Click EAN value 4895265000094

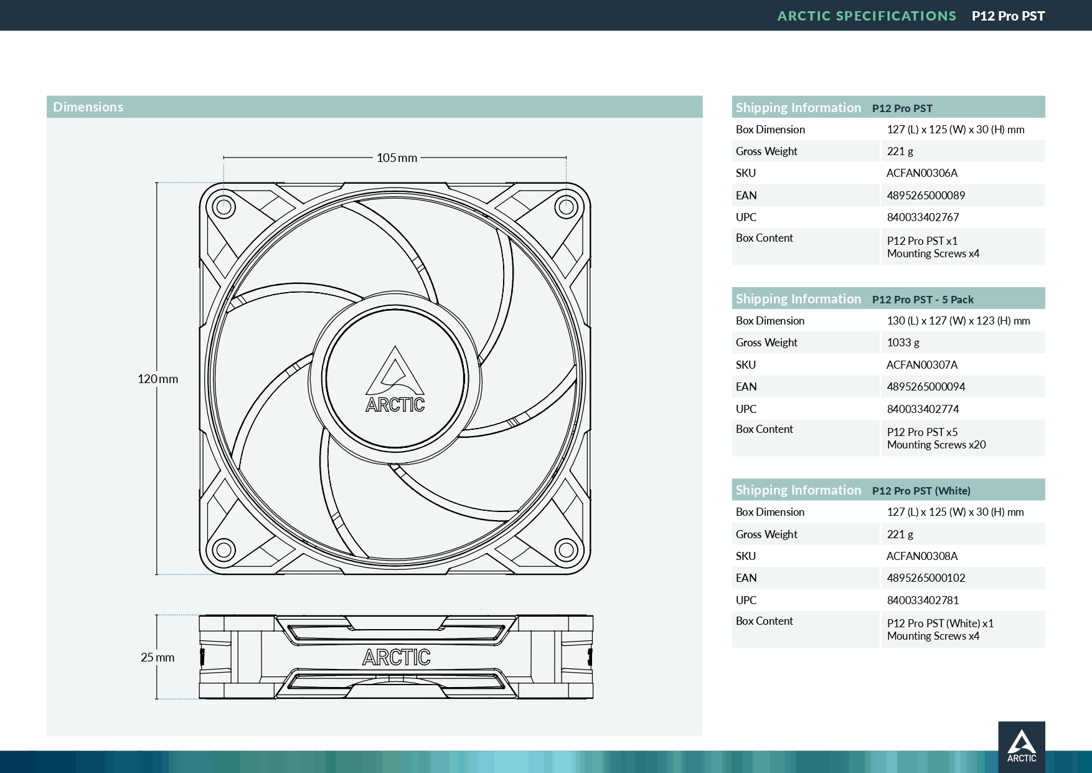coord(926,387)
